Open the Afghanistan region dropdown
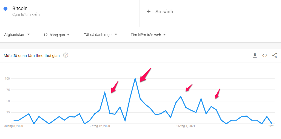This screenshot has height=139, width=281. [17, 35]
